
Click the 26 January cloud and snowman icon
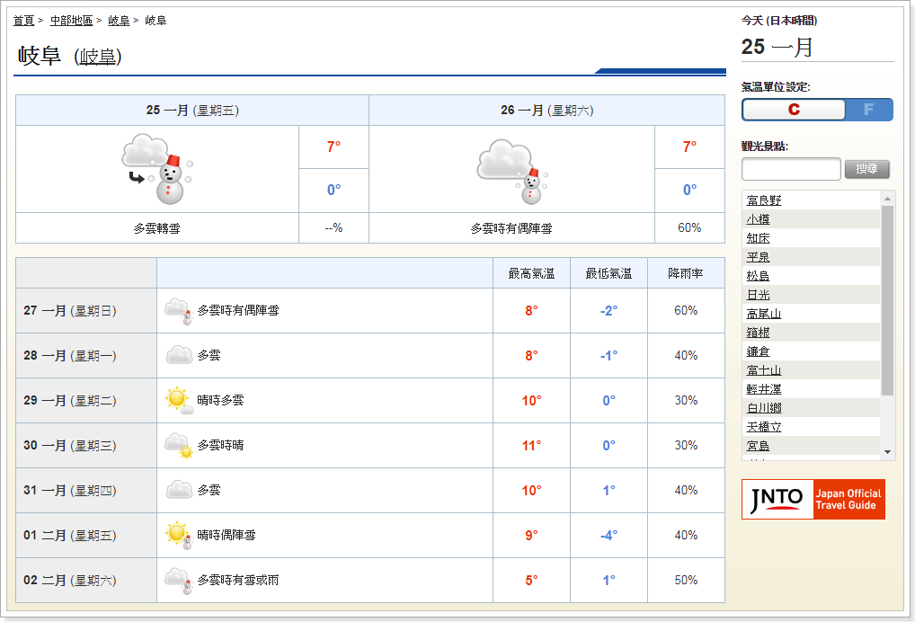pyautogui.click(x=512, y=171)
